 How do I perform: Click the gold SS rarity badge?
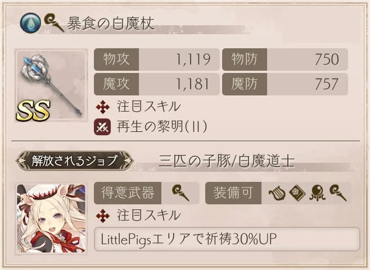33,110
